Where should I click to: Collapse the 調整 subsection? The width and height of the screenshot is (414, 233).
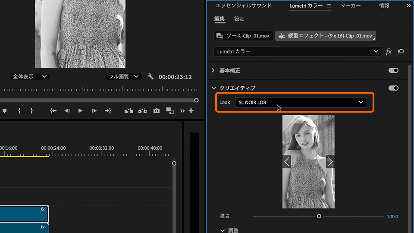[x=223, y=230]
